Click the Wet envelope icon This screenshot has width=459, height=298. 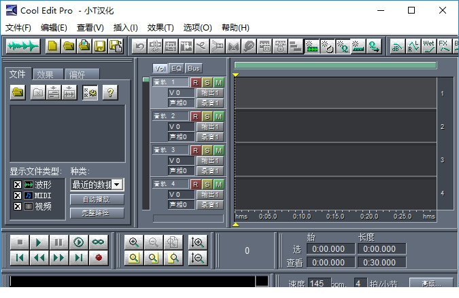pyautogui.click(x=429, y=46)
